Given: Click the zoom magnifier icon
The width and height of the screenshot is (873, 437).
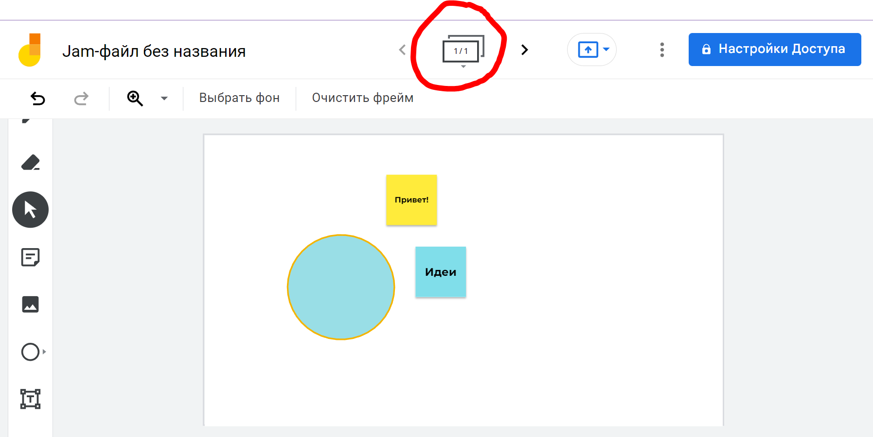Looking at the screenshot, I should [135, 99].
